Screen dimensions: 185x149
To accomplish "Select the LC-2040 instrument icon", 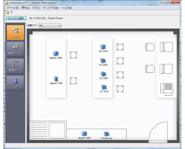I will (103, 74).
